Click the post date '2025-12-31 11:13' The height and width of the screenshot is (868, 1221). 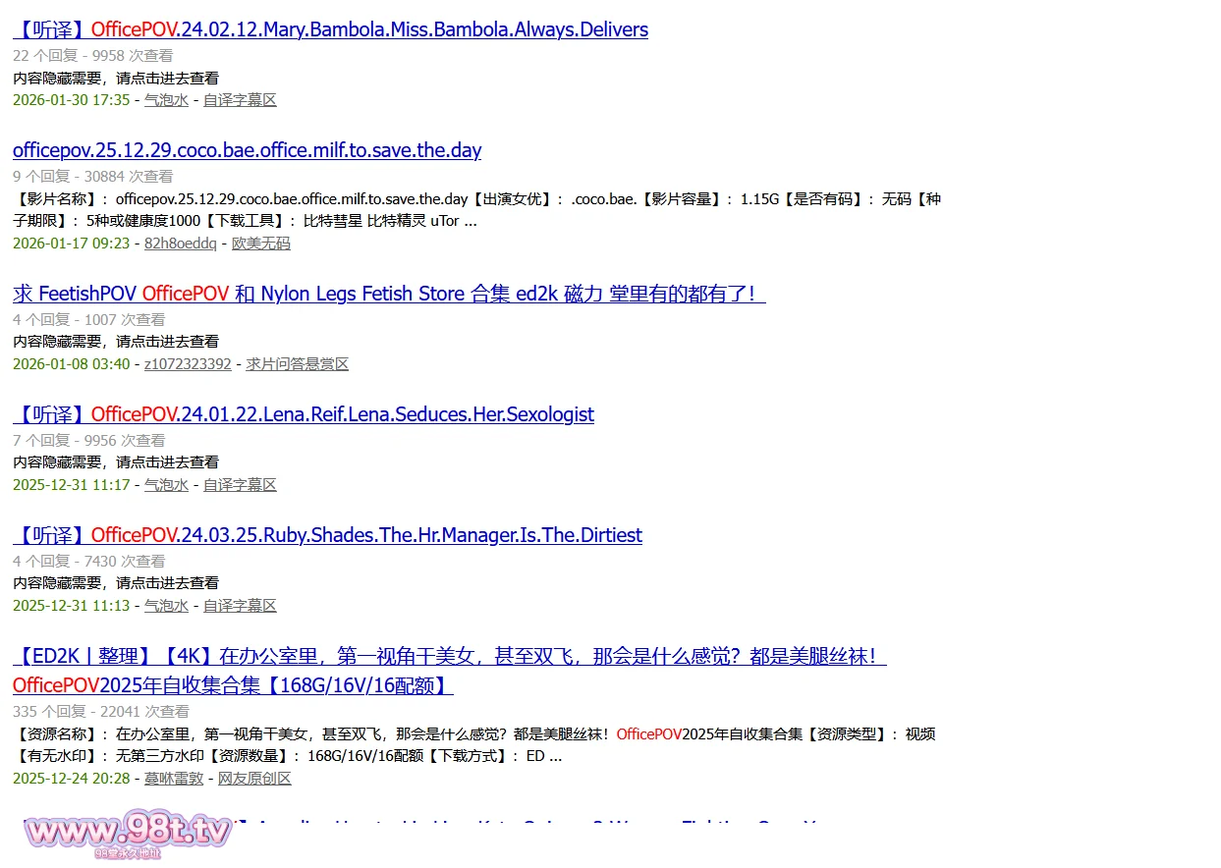[72, 606]
